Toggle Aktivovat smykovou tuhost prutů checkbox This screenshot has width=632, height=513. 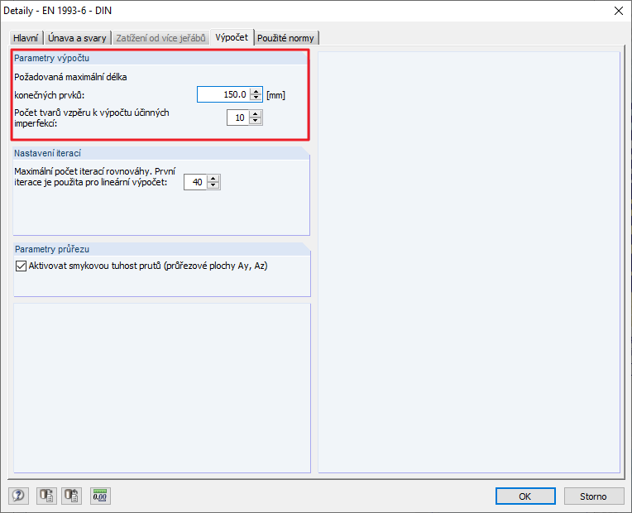coord(21,266)
